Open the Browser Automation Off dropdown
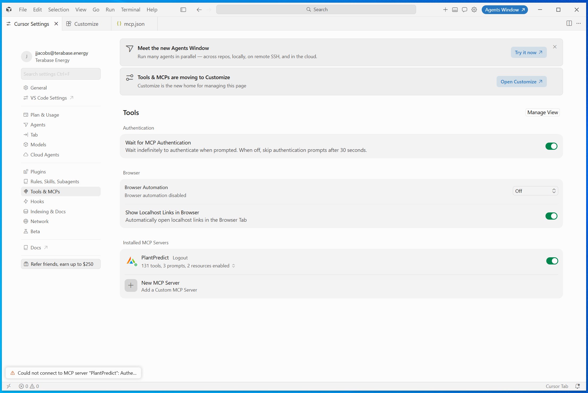The image size is (588, 393). (x=535, y=191)
